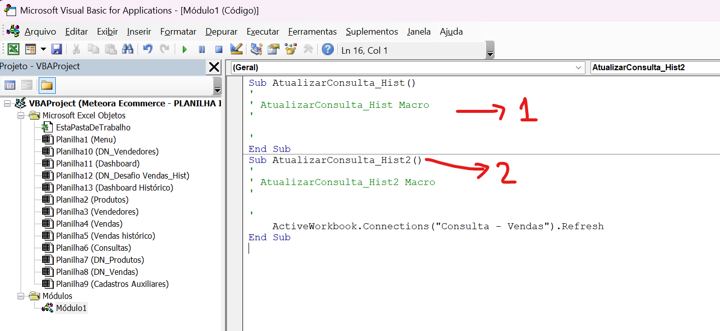The width and height of the screenshot is (720, 331).
Task: Click the Insert UserForm icon
Action: 31,50
